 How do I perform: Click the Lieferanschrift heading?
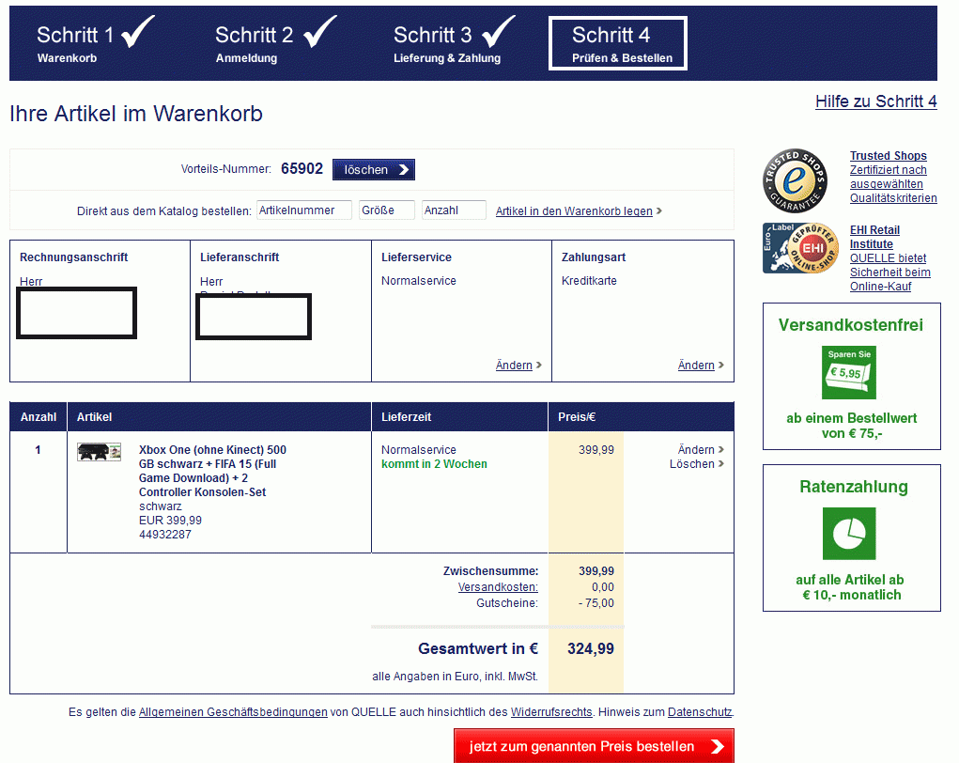pos(240,257)
